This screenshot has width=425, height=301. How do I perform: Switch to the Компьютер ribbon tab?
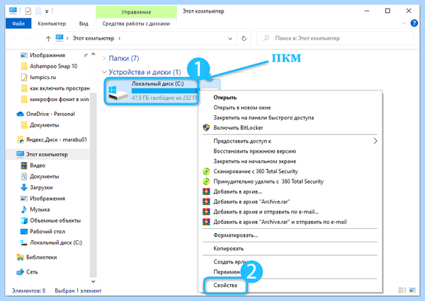(x=52, y=23)
